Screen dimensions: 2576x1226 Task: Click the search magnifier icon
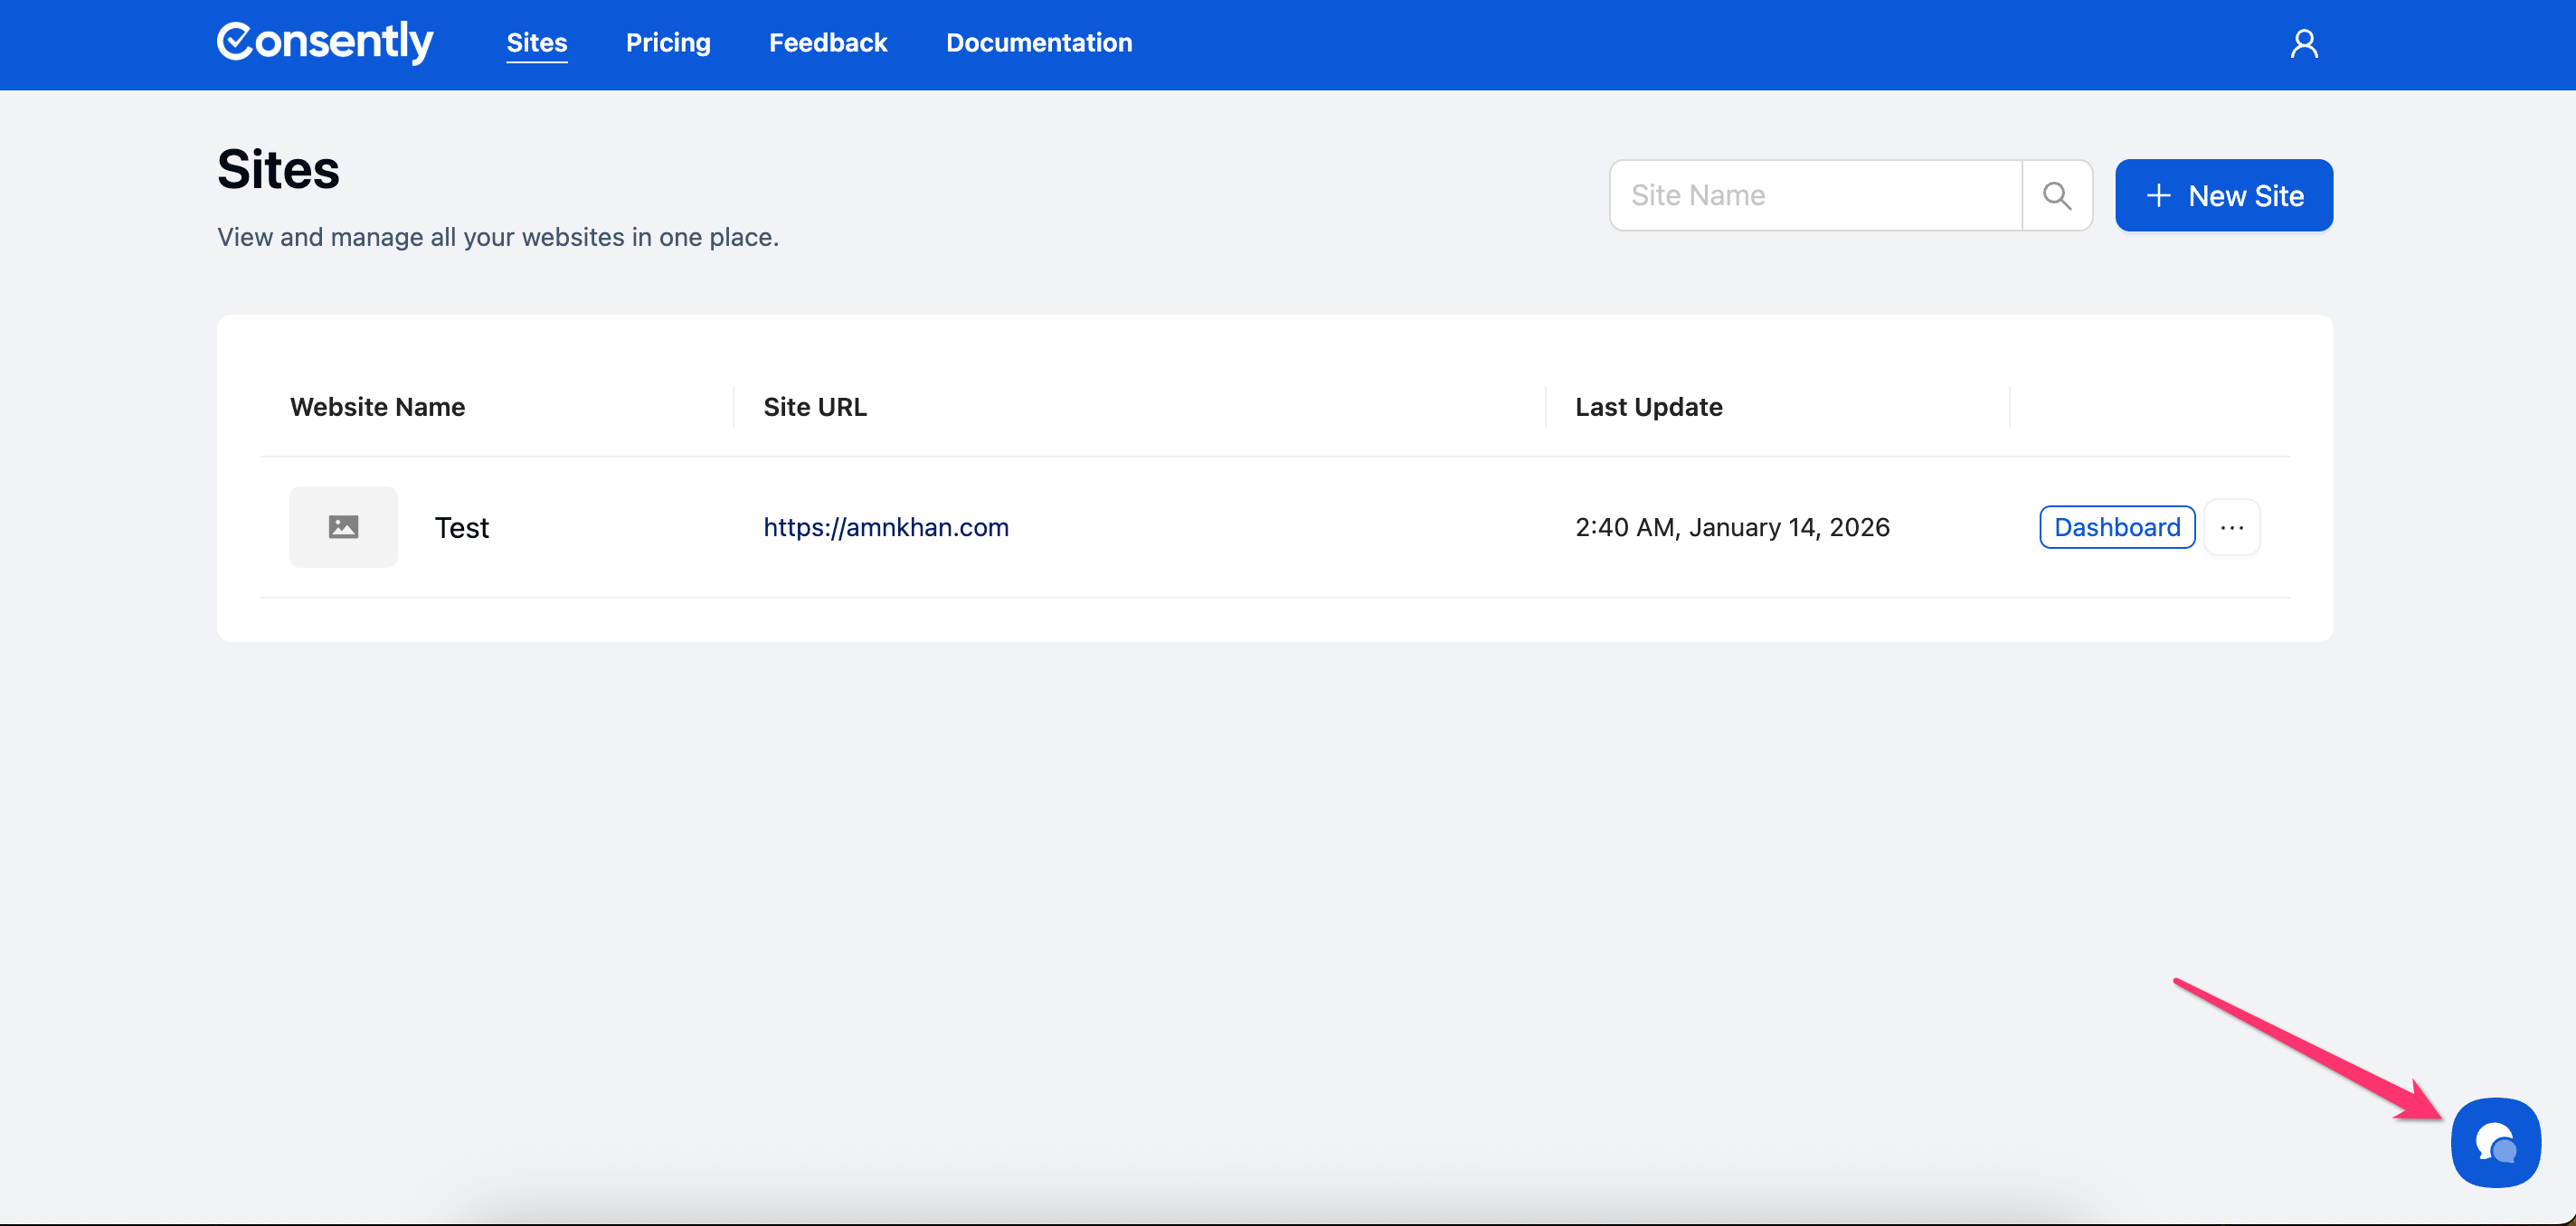pyautogui.click(x=2056, y=196)
